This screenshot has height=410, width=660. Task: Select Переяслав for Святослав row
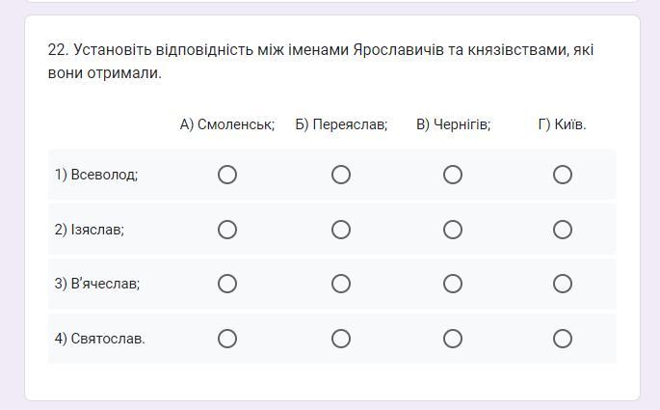[341, 339]
